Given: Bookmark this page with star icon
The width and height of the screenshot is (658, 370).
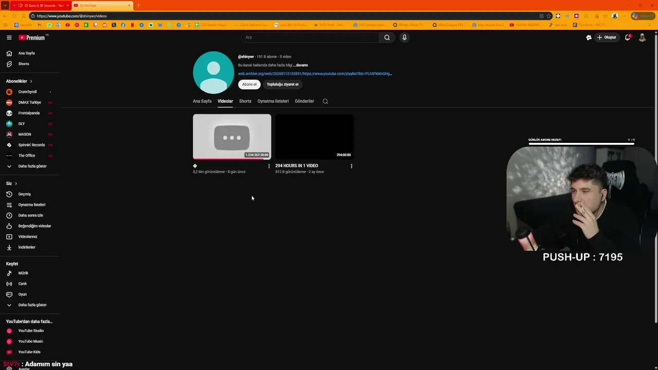Looking at the screenshot, I should pyautogui.click(x=549, y=16).
